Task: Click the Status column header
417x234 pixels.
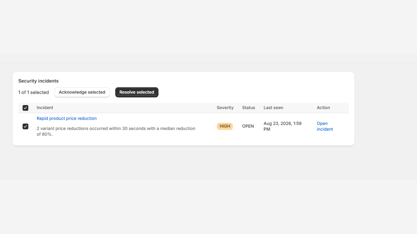Action: [x=249, y=108]
